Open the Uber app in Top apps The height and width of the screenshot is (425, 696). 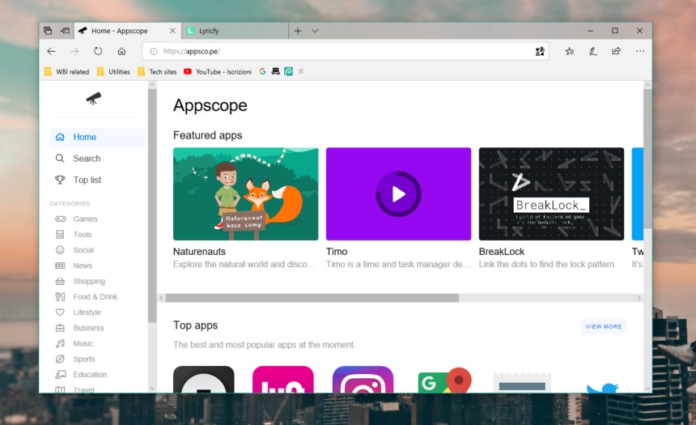[203, 380]
